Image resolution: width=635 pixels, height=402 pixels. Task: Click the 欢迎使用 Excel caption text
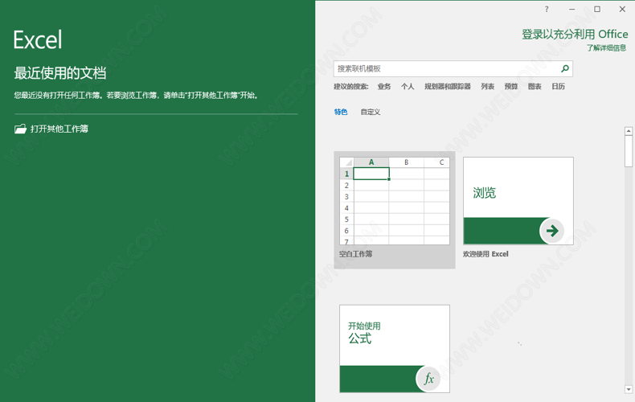485,254
